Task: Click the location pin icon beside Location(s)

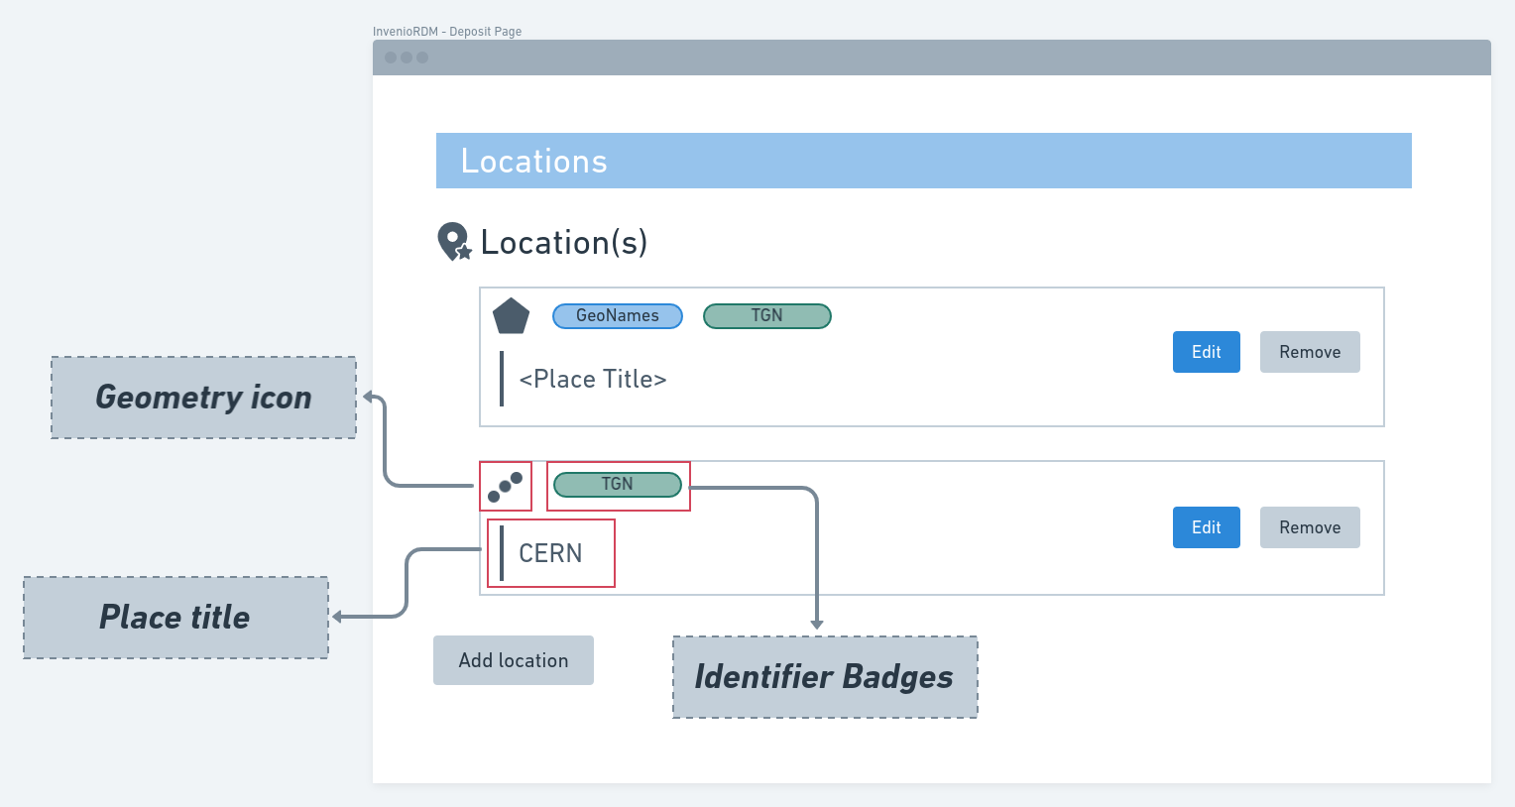Action: coord(454,242)
